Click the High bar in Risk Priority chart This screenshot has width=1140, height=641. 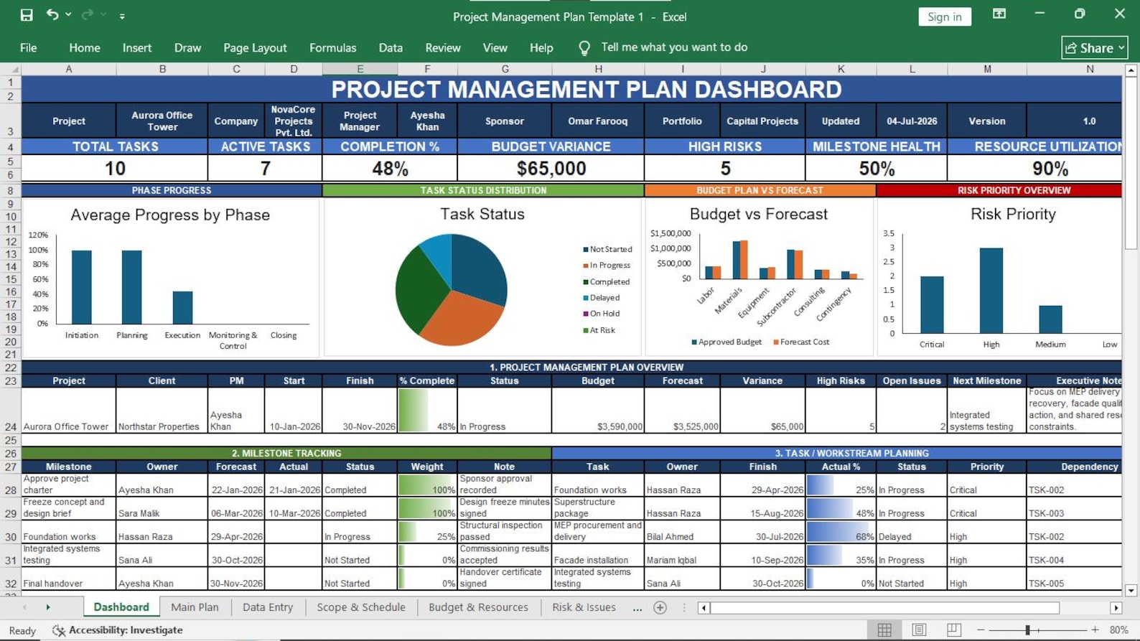click(991, 291)
